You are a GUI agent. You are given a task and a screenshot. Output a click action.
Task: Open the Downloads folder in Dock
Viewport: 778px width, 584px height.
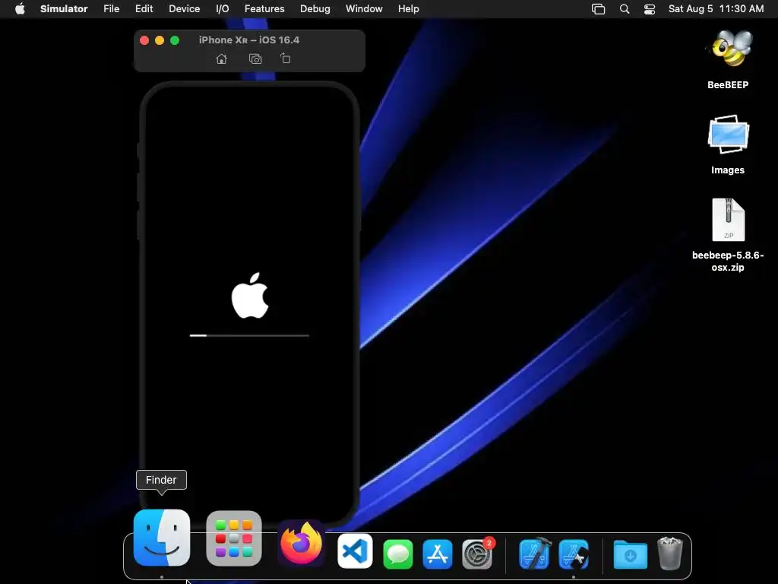pyautogui.click(x=630, y=554)
